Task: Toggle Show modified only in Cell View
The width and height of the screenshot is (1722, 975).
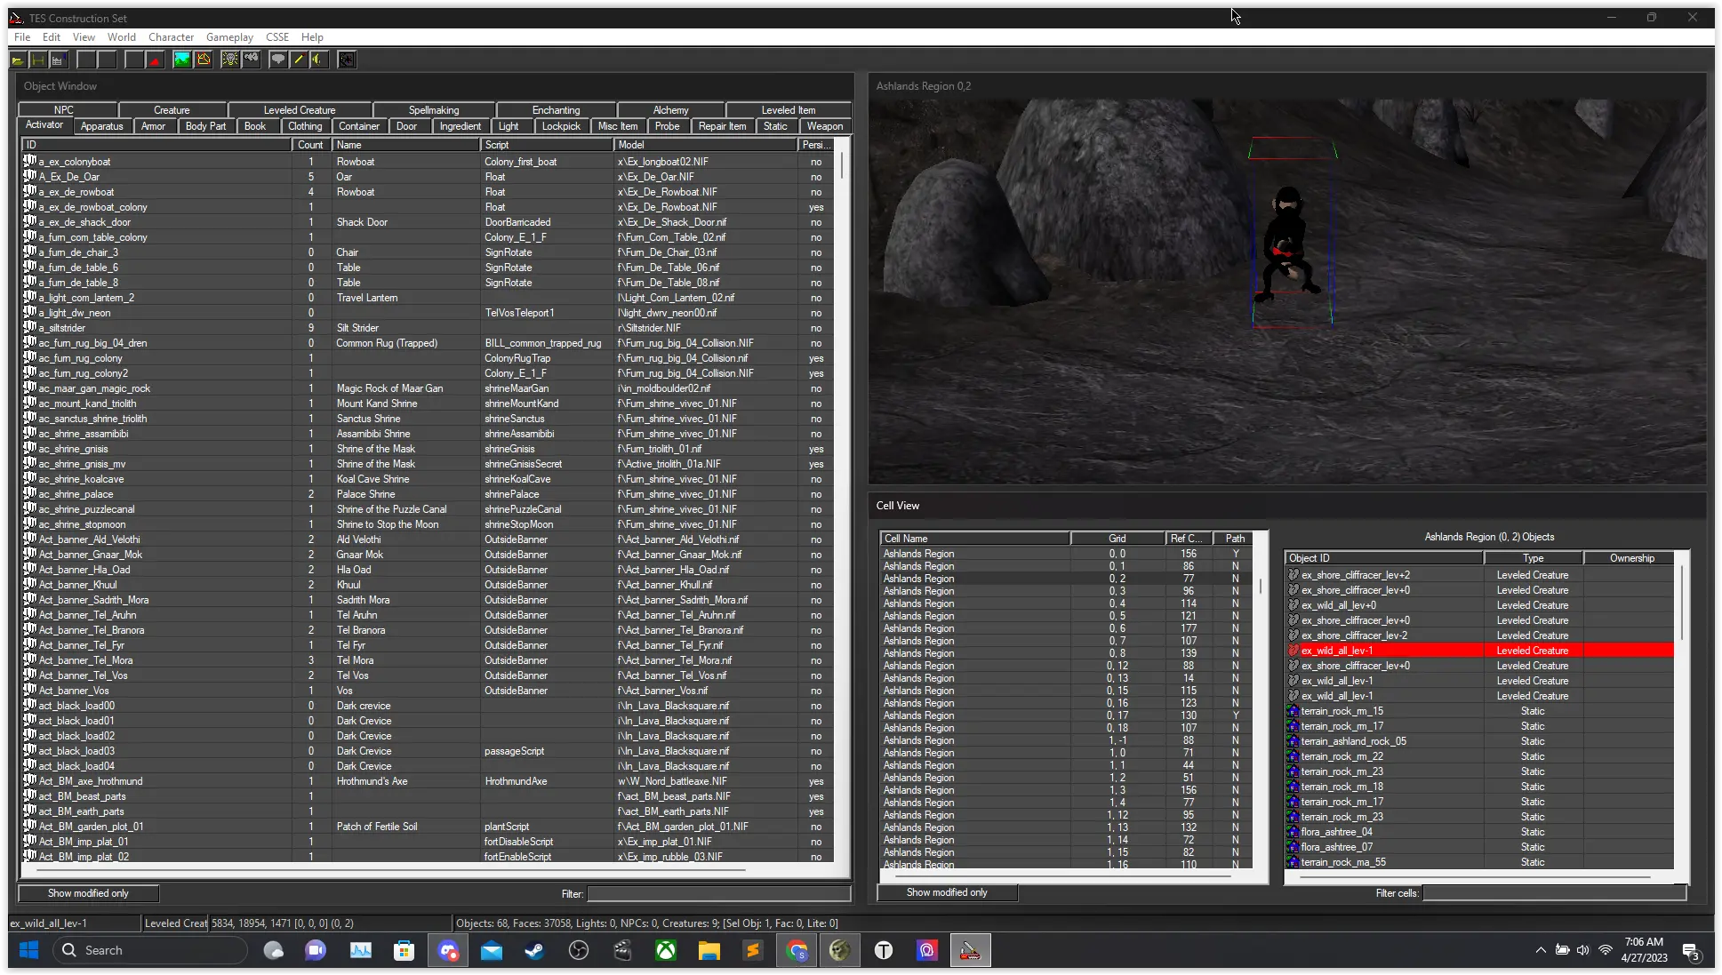Action: click(947, 892)
